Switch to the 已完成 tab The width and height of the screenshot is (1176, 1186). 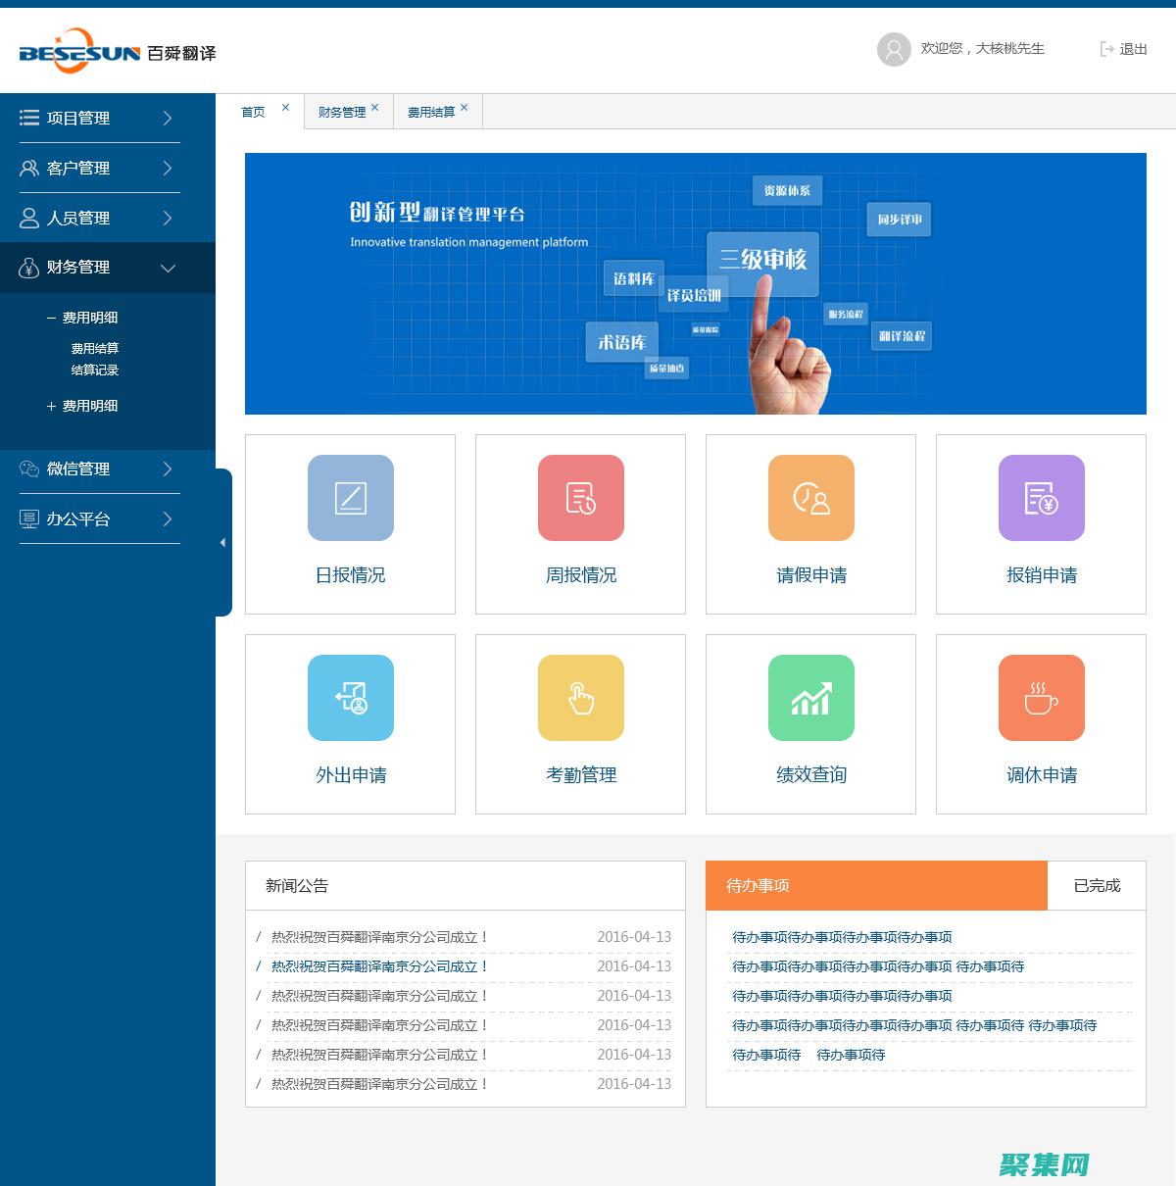click(1097, 885)
